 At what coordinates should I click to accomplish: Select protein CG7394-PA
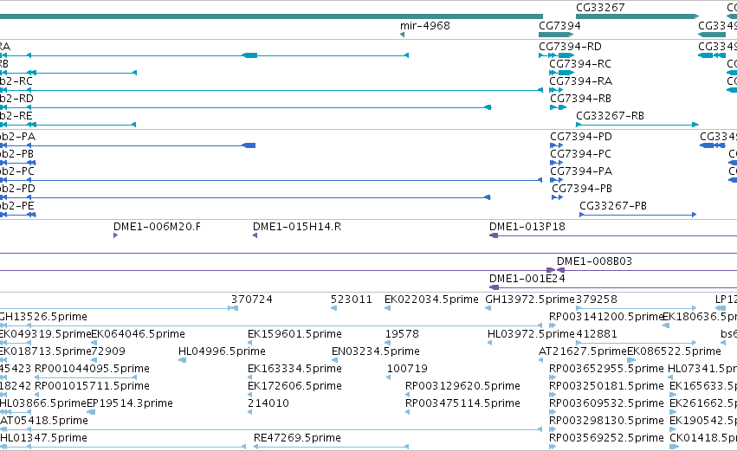[x=581, y=171]
